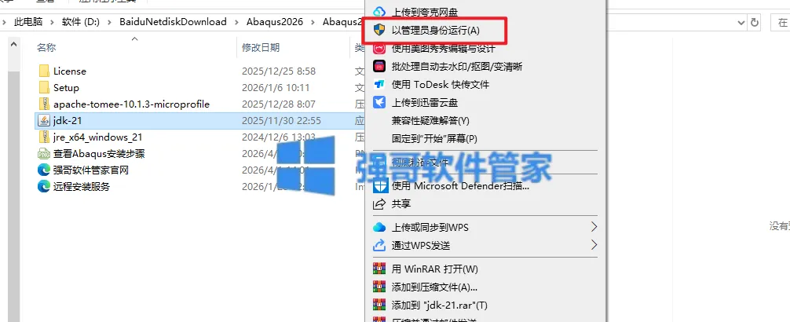Click the 迅雷云盘 upload icon

[379, 103]
